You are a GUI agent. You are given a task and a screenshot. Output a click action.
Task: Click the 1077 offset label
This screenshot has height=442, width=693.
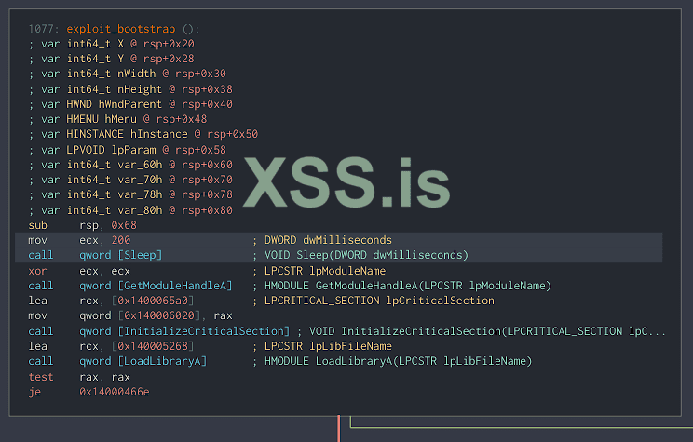44,29
